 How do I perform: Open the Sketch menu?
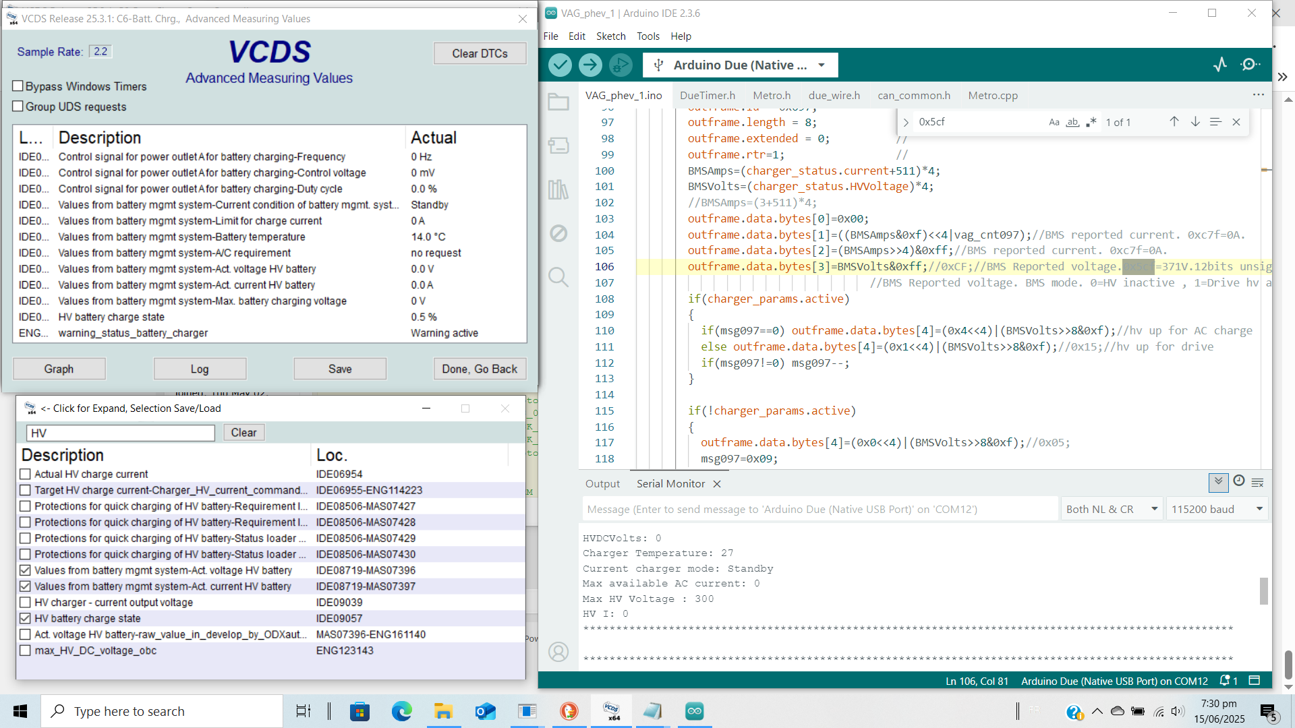[x=610, y=36]
